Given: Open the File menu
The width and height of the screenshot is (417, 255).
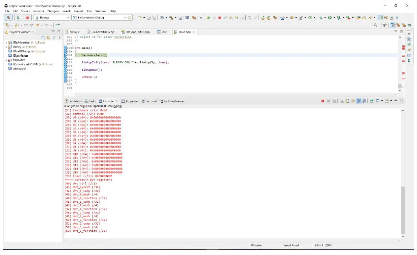Looking at the screenshot, I should tap(7, 11).
